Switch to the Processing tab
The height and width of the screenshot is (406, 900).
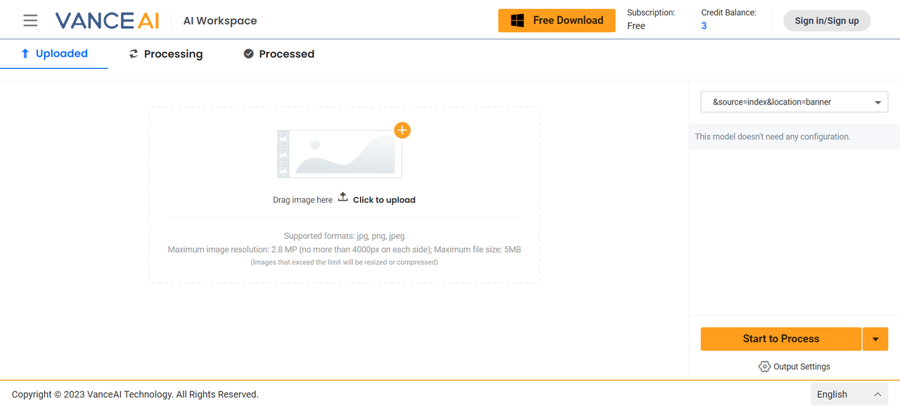click(x=166, y=54)
